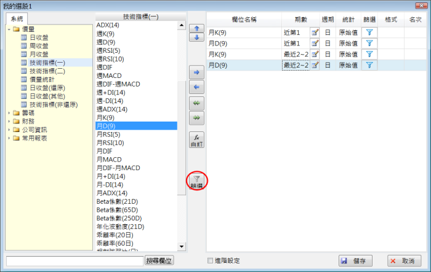This screenshot has width=431, height=272.
Task: Click the list scrollbar down arrow
Action: click(x=182, y=246)
